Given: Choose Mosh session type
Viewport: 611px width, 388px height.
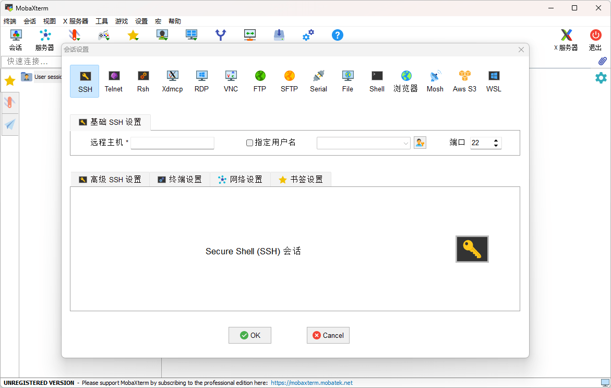Looking at the screenshot, I should [x=435, y=81].
